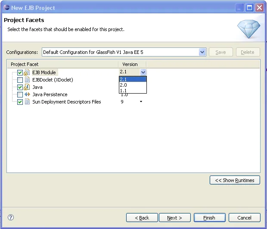Select version 2.0 from the list
The width and height of the screenshot is (267, 229).
133,85
